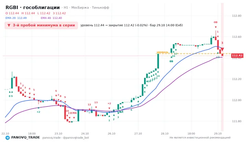Click the PANOVQ_TRADE channel name
252x142 pixels.
[26, 138]
